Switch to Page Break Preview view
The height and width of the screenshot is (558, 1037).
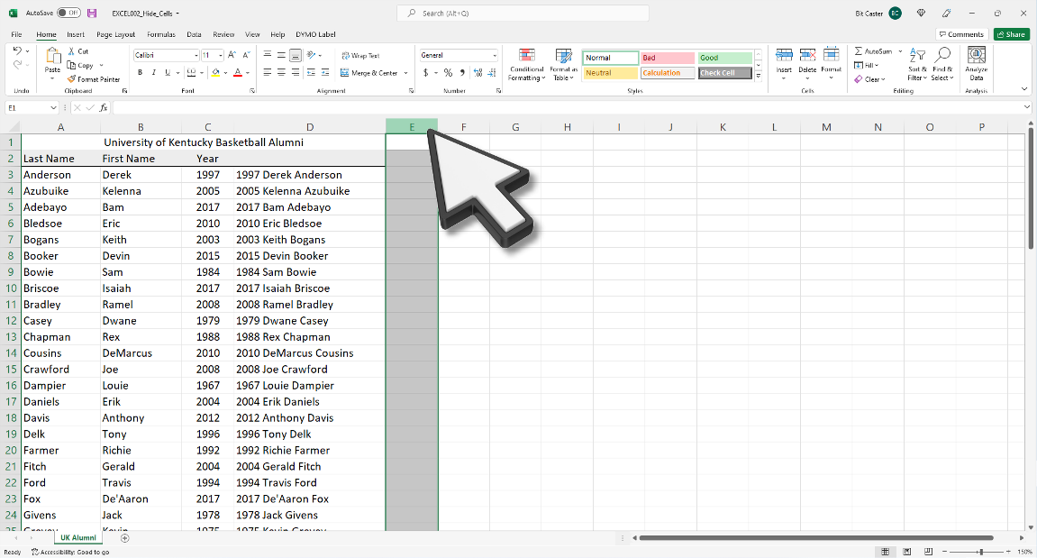(x=928, y=552)
